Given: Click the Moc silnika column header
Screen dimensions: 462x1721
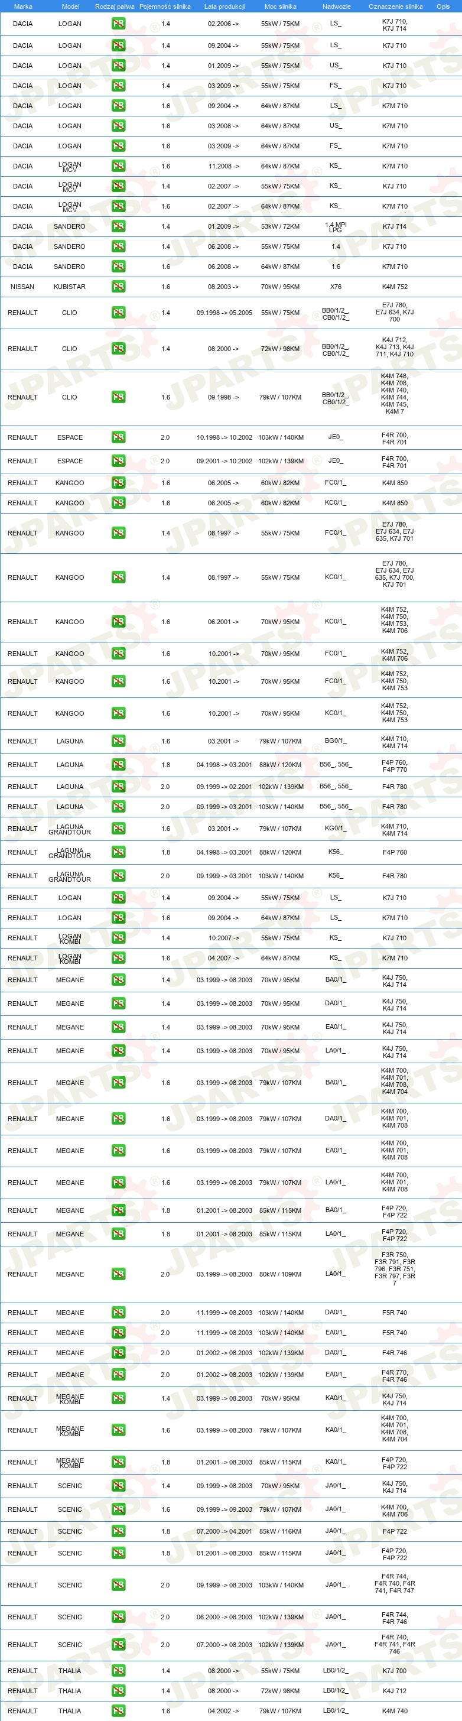Looking at the screenshot, I should [x=281, y=7].
